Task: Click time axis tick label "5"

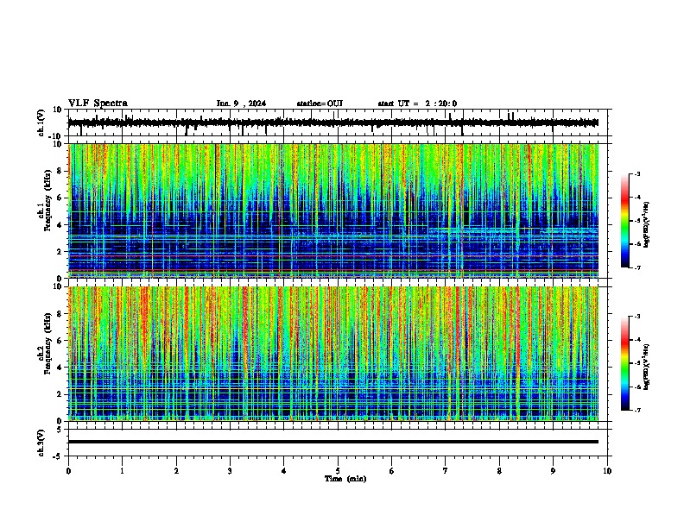Action: pyautogui.click(x=338, y=471)
